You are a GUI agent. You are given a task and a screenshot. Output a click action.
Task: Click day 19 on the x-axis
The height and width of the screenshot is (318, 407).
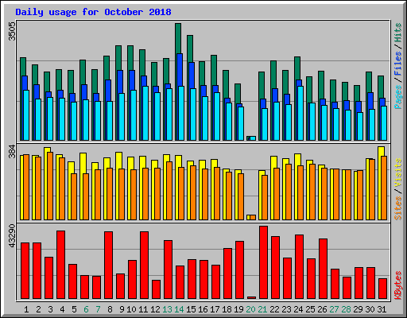pyautogui.click(x=238, y=309)
